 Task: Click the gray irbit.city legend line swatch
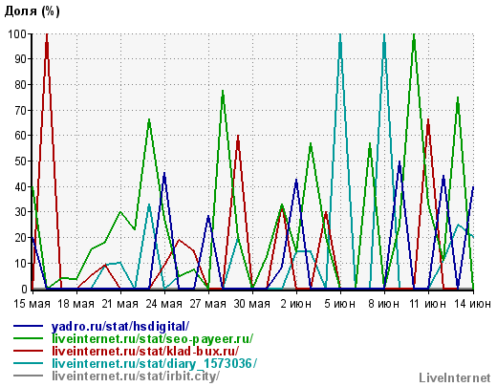(28, 376)
